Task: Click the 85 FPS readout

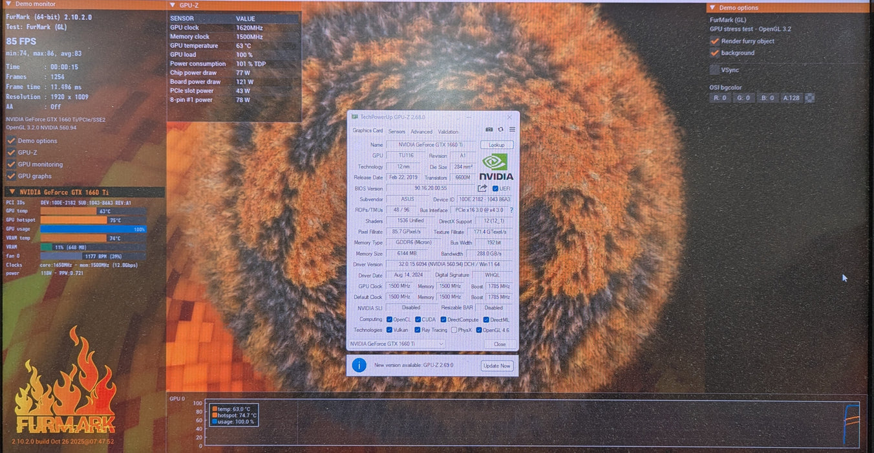Action: [21, 41]
